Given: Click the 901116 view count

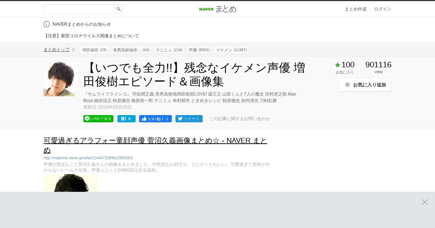Looking at the screenshot, I should [x=378, y=64].
